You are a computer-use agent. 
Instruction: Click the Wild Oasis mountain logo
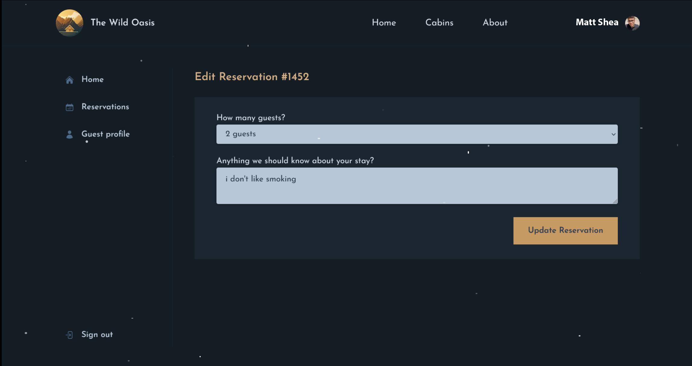click(69, 23)
